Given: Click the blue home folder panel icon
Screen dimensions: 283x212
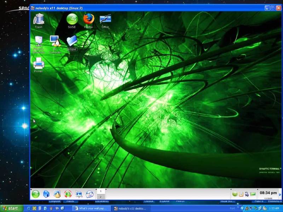Looking at the screenshot, I should [46, 194].
